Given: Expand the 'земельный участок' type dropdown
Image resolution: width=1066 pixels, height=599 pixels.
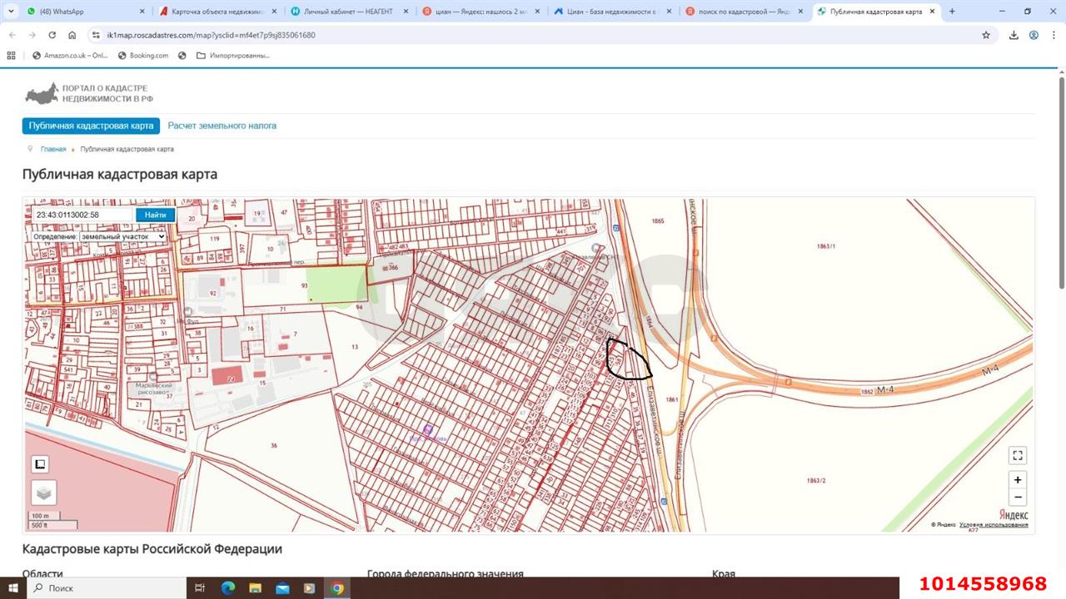Looking at the screenshot, I should (x=98, y=236).
